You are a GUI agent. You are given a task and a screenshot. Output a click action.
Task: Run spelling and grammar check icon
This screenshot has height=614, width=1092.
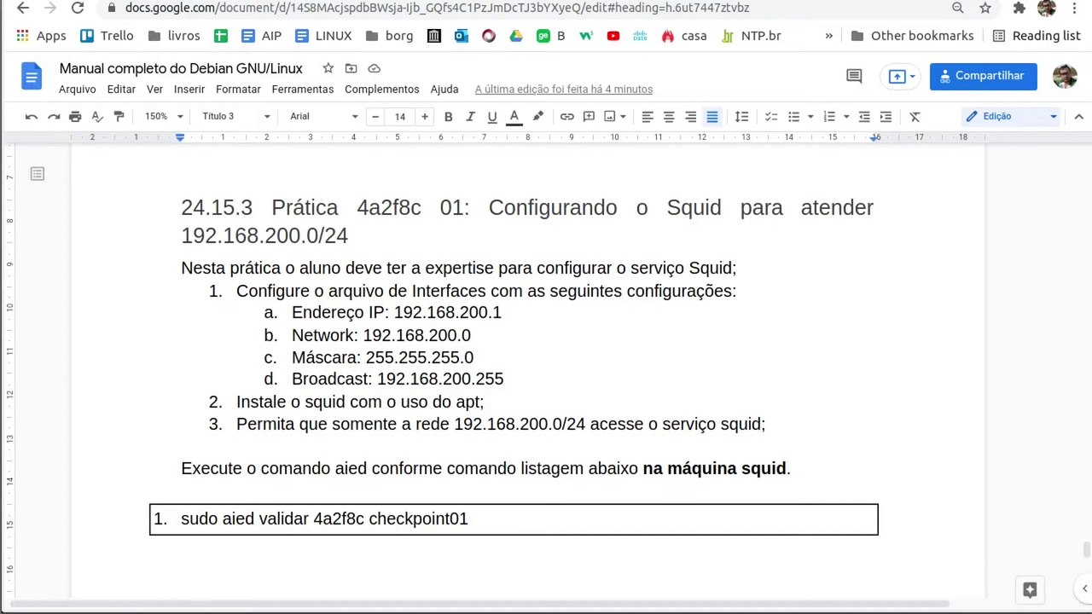(97, 116)
